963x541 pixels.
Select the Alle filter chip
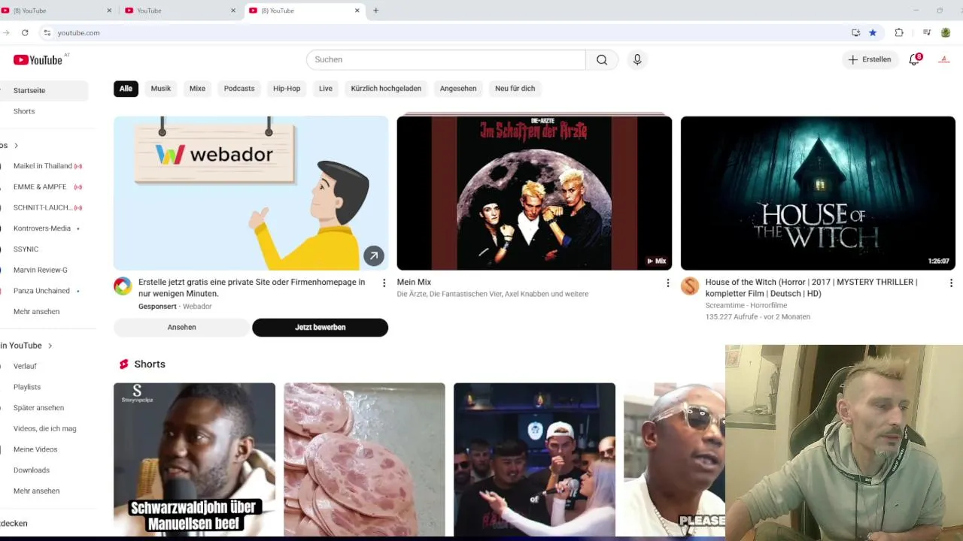pos(126,89)
